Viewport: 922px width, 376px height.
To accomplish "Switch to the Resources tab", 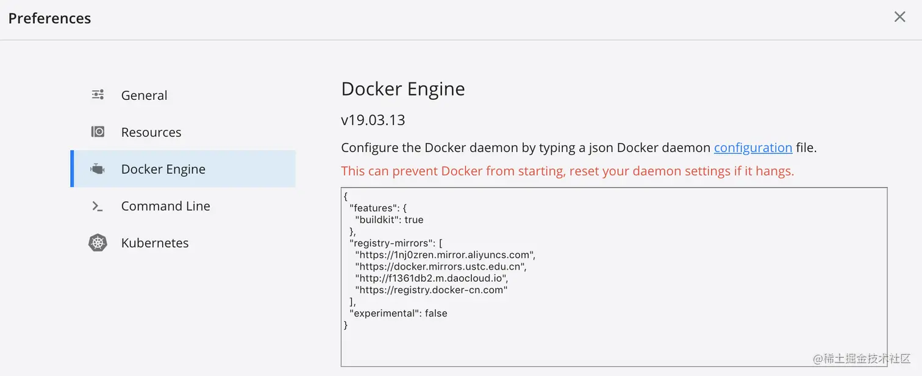I will coord(151,133).
